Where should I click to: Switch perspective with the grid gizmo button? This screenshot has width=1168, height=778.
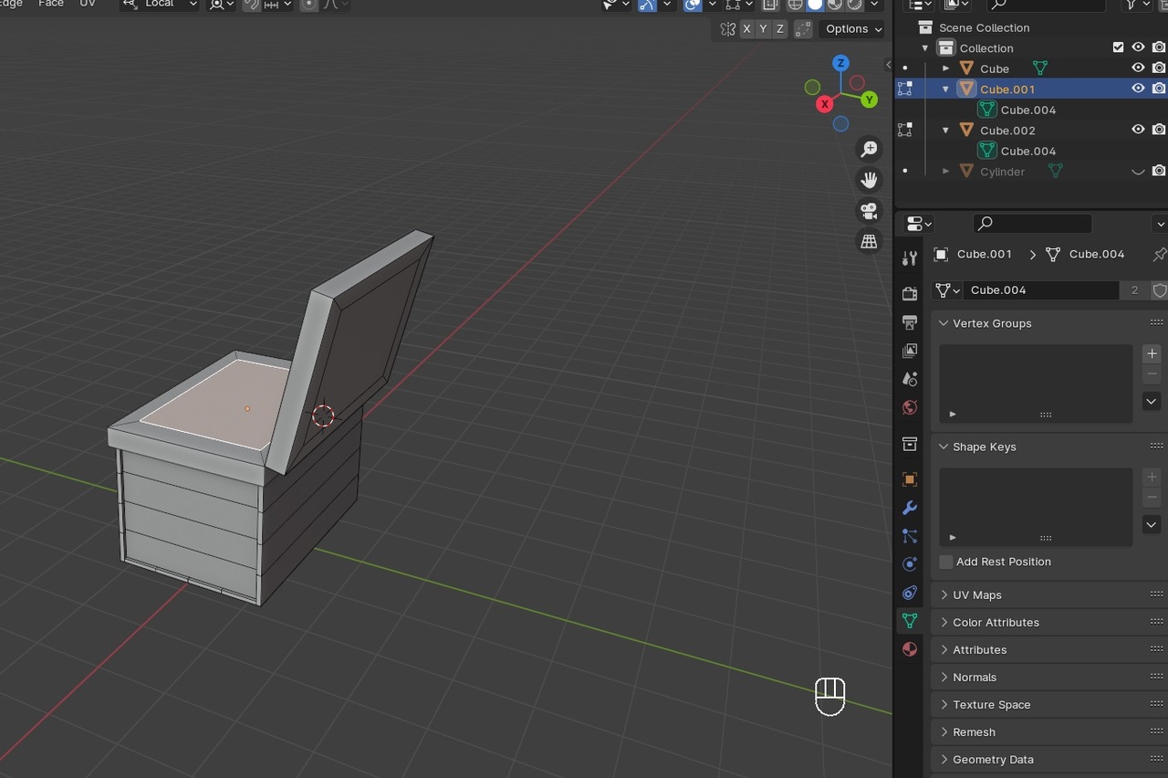pyautogui.click(x=869, y=242)
